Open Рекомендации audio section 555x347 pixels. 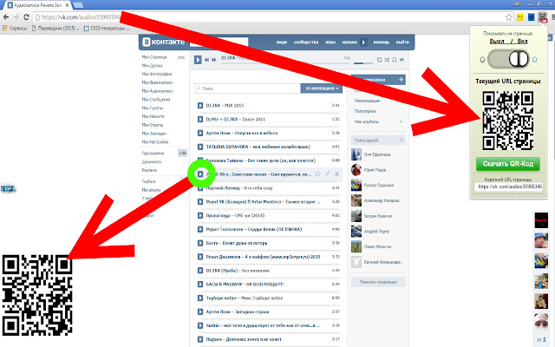(x=368, y=101)
